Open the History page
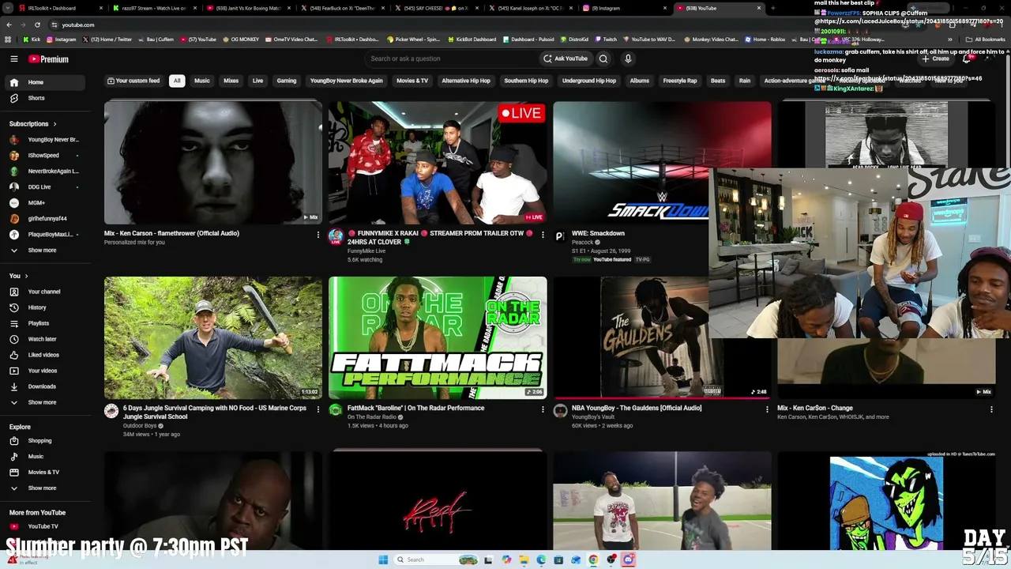The width and height of the screenshot is (1011, 569). pos(44,307)
